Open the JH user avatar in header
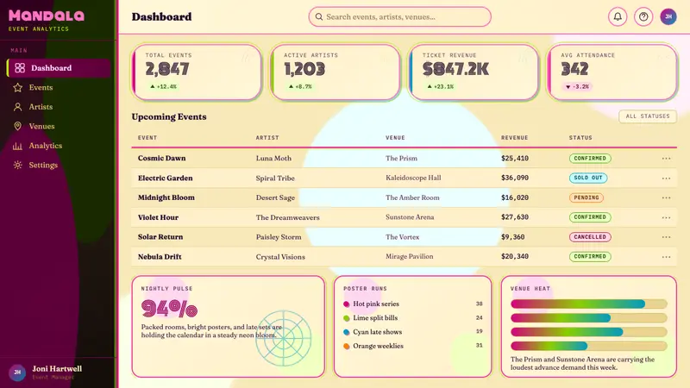690x388 pixels. (x=668, y=16)
